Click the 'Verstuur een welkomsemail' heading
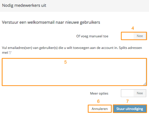This screenshot has width=149, height=115. [x=51, y=22]
